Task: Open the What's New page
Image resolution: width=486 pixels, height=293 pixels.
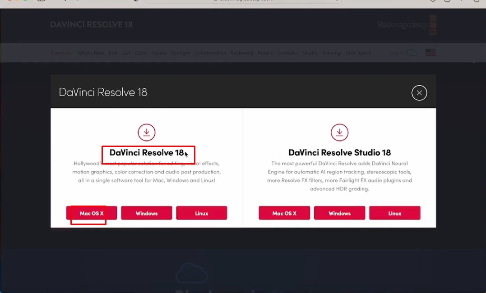Action: coord(91,53)
